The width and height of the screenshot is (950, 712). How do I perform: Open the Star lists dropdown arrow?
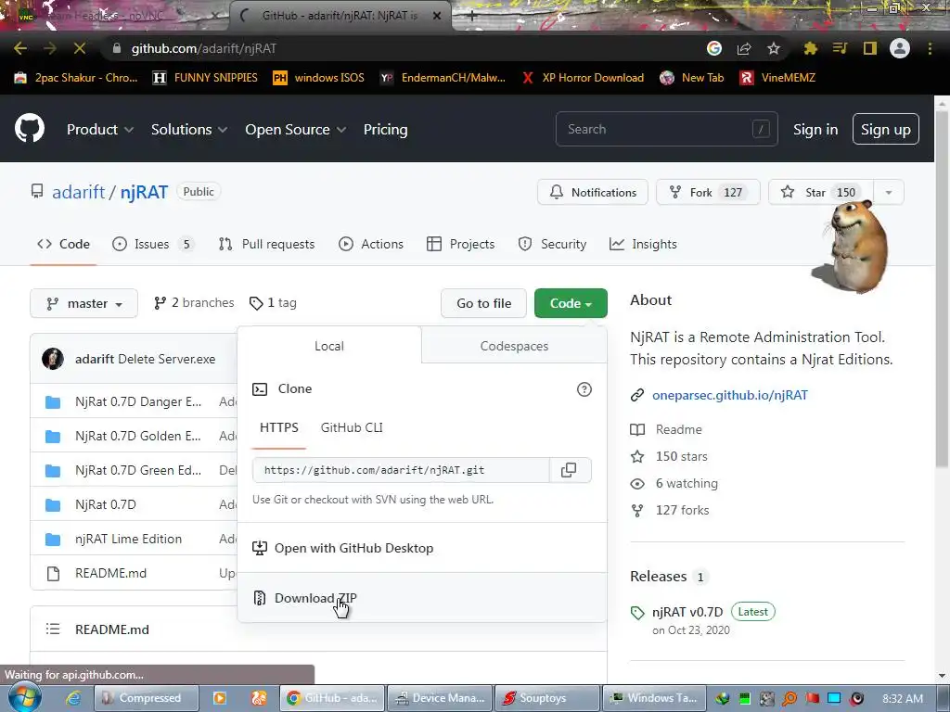tap(888, 193)
